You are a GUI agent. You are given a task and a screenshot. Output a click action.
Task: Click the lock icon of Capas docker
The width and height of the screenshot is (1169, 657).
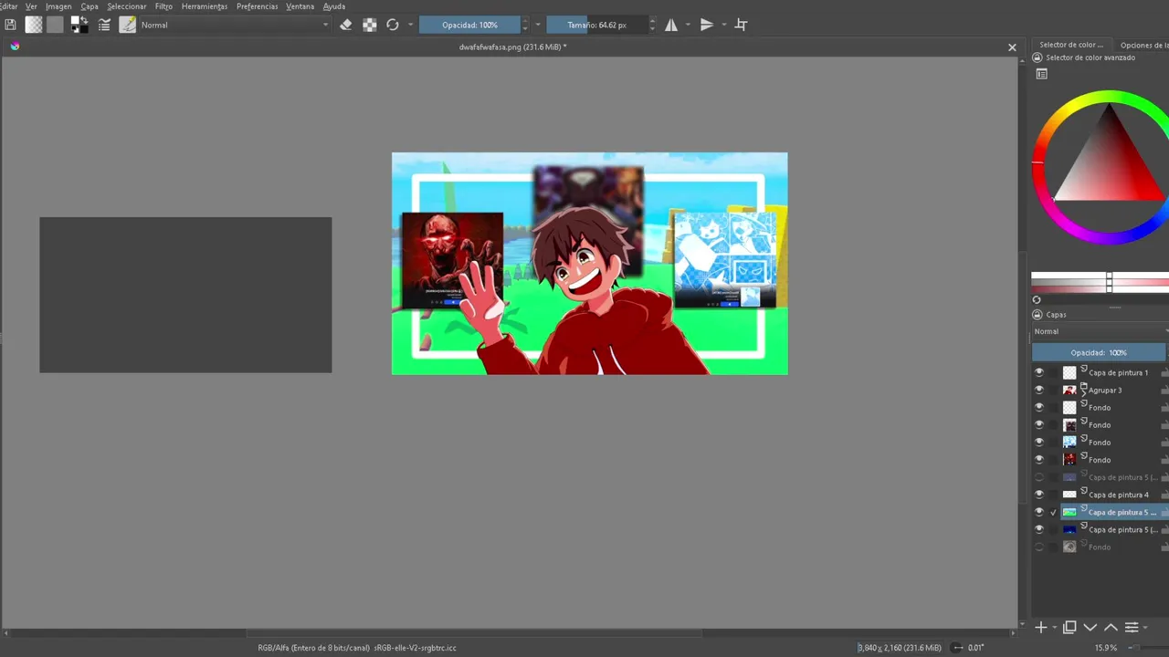[x=1037, y=314]
